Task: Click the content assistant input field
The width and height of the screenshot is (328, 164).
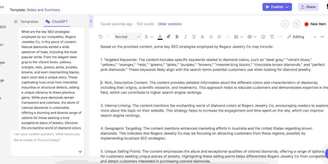Action: (x=48, y=143)
